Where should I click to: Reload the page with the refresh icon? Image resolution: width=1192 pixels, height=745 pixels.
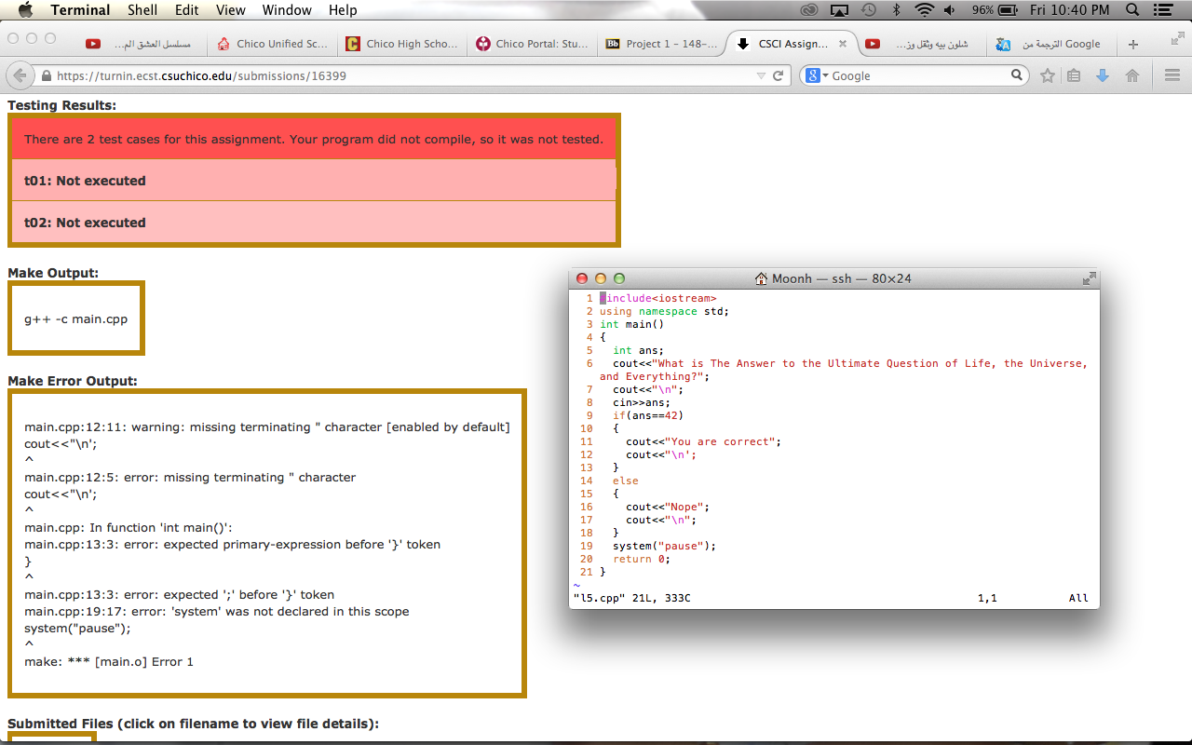click(779, 75)
